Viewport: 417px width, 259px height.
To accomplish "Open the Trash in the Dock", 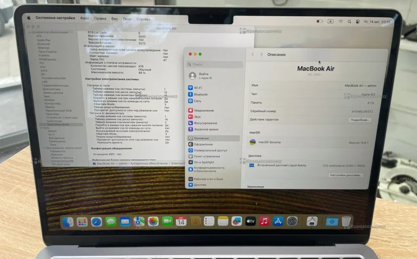I will 346,221.
